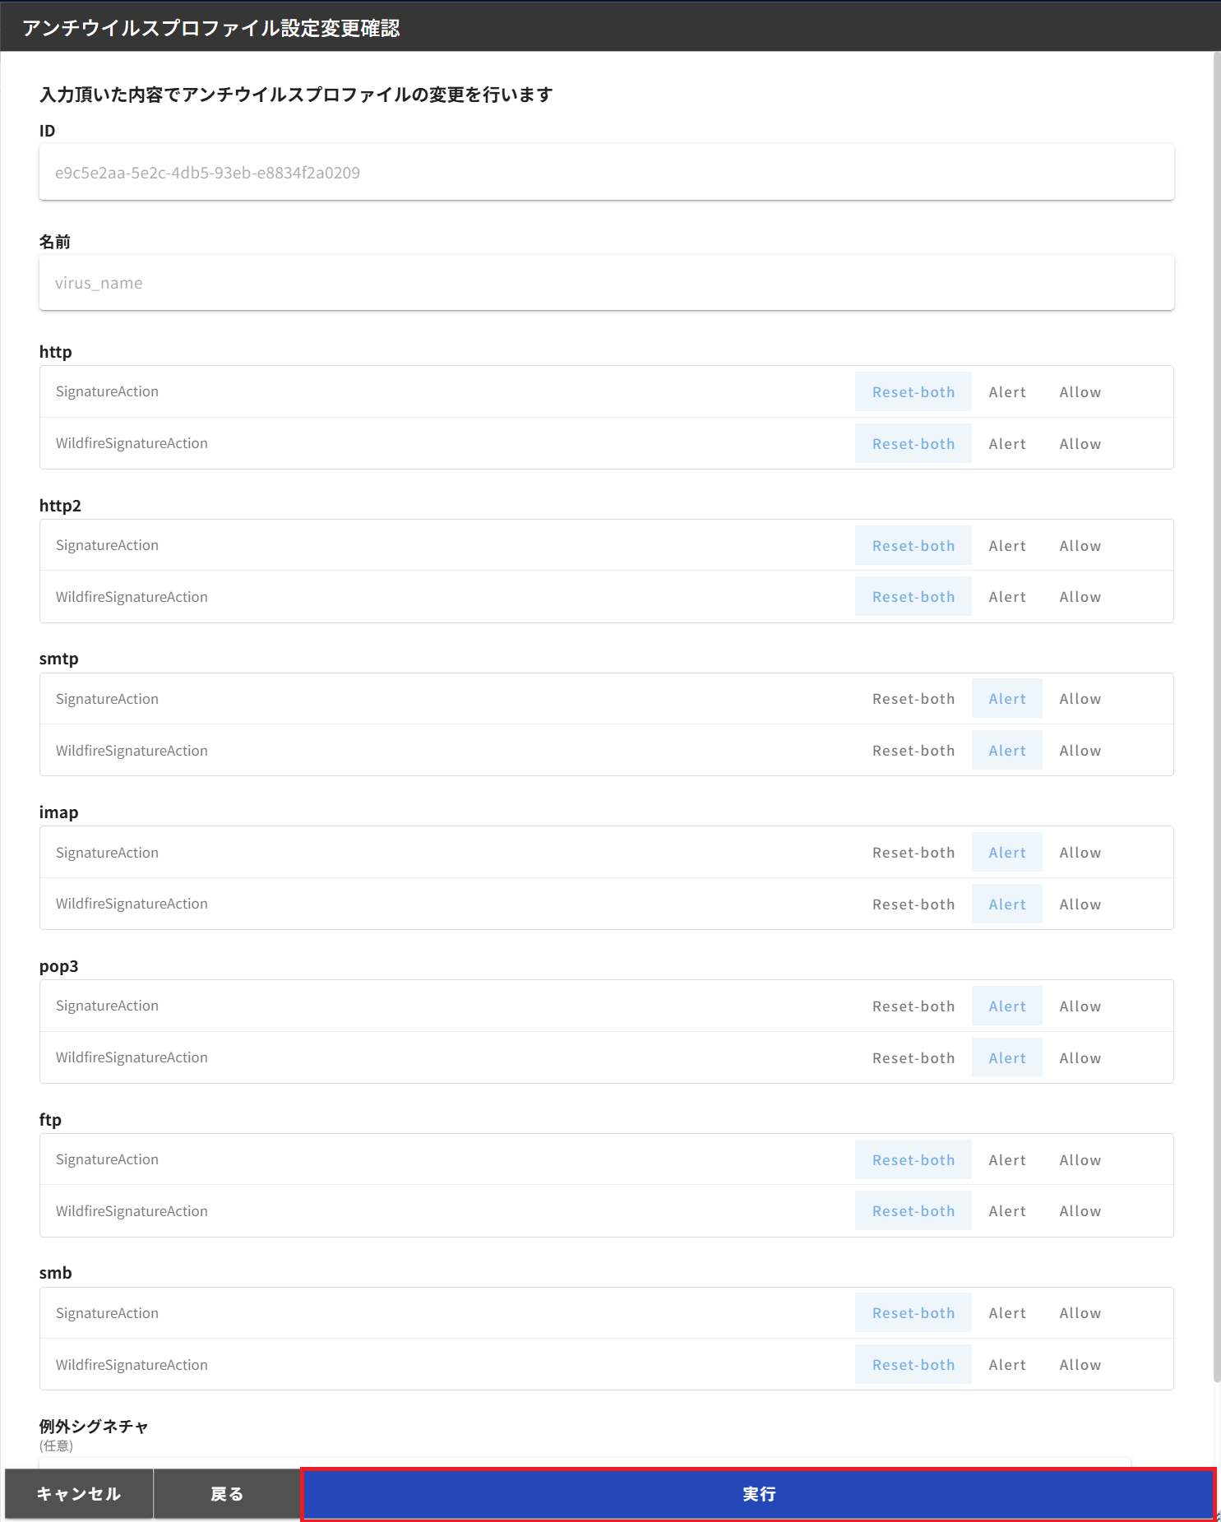Set pop3 WildfireSignatureAction to Reset-both
The width and height of the screenshot is (1221, 1522).
click(913, 1058)
